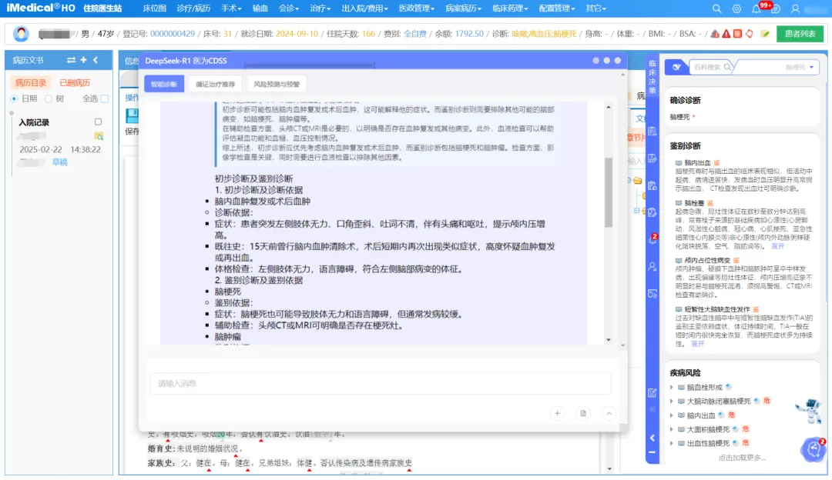
Task: Switch to 循证治疗推荐 tab
Action: 215,84
